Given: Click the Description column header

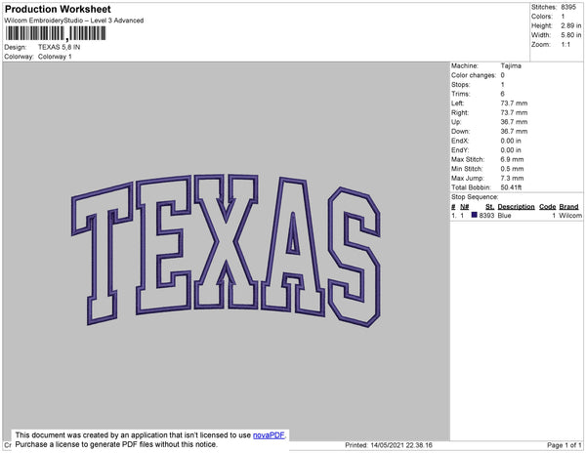Looking at the screenshot, I should pyautogui.click(x=516, y=207).
